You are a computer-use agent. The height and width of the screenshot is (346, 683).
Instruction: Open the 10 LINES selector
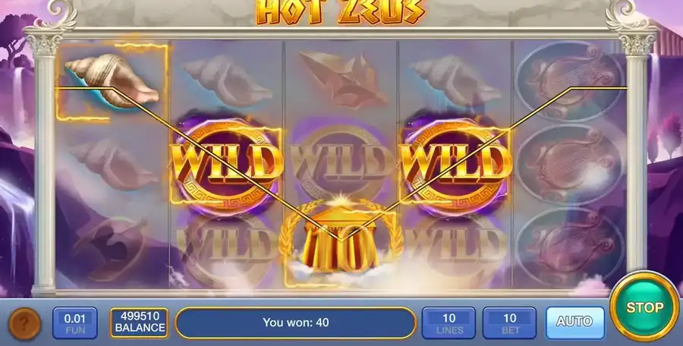click(x=449, y=323)
